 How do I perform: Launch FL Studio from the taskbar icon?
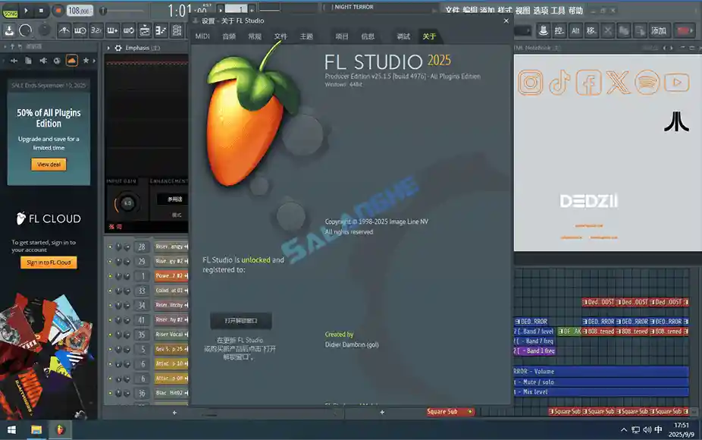(x=60, y=430)
